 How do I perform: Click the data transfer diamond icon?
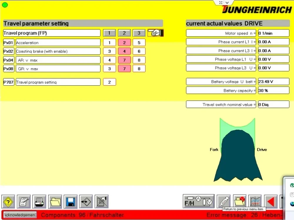(86, 202)
